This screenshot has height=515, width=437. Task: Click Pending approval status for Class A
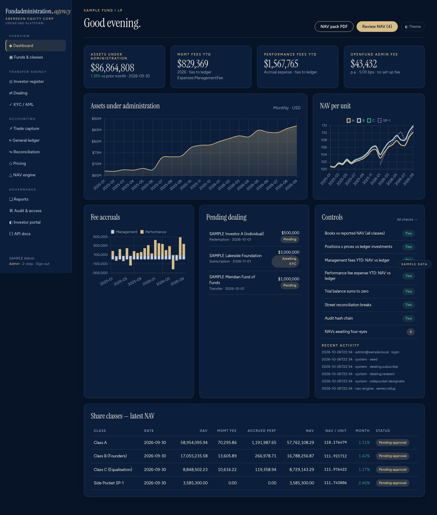click(x=392, y=442)
